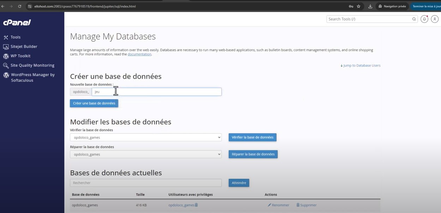The image size is (441, 213).
Task: Open WP Toolkit from the sidebar icon
Action: [6, 56]
